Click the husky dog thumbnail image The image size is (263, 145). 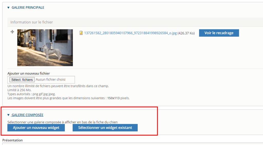pos(45,48)
